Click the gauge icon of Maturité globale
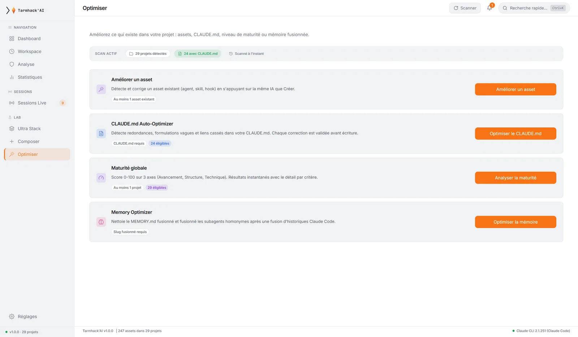The height and width of the screenshot is (337, 578). coord(101,178)
